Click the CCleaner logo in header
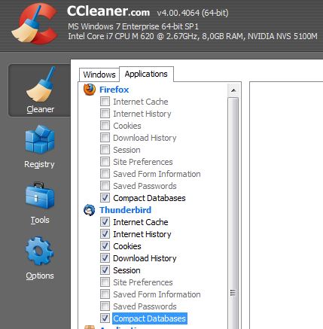The width and height of the screenshot is (323, 329). (35, 24)
